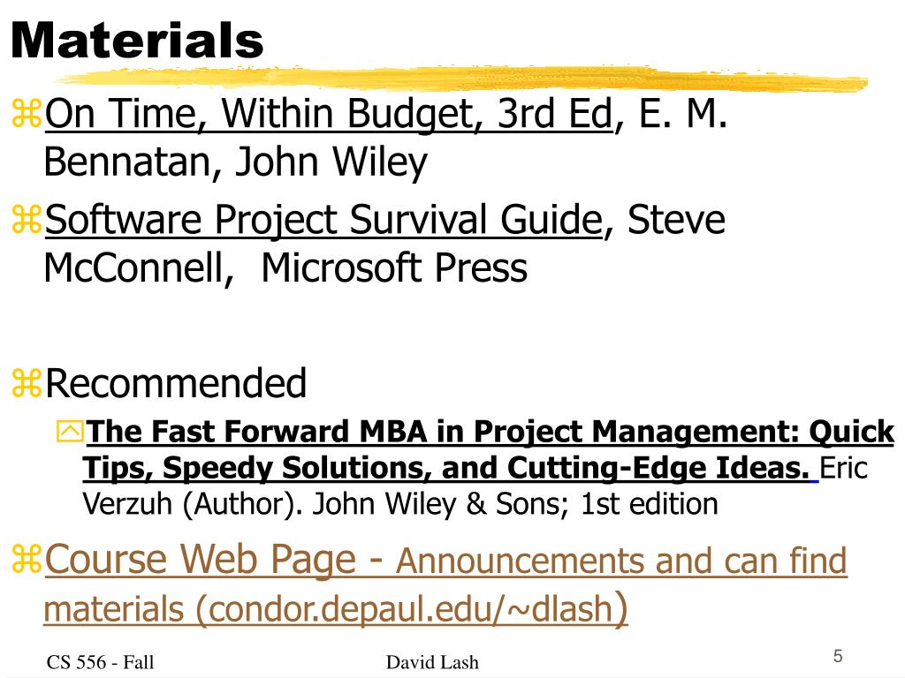Image resolution: width=905 pixels, height=678 pixels.
Task: Click the slide number 5
Action: pos(838,656)
